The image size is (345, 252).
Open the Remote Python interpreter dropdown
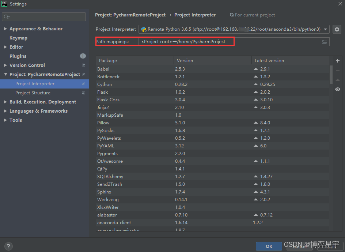(x=325, y=30)
